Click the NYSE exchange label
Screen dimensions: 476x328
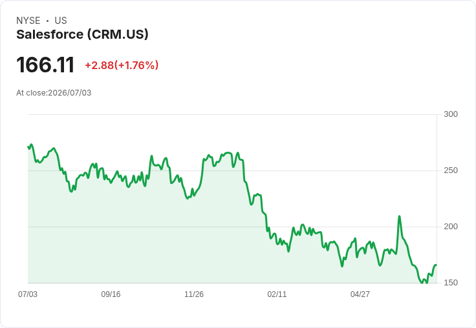tap(28, 20)
